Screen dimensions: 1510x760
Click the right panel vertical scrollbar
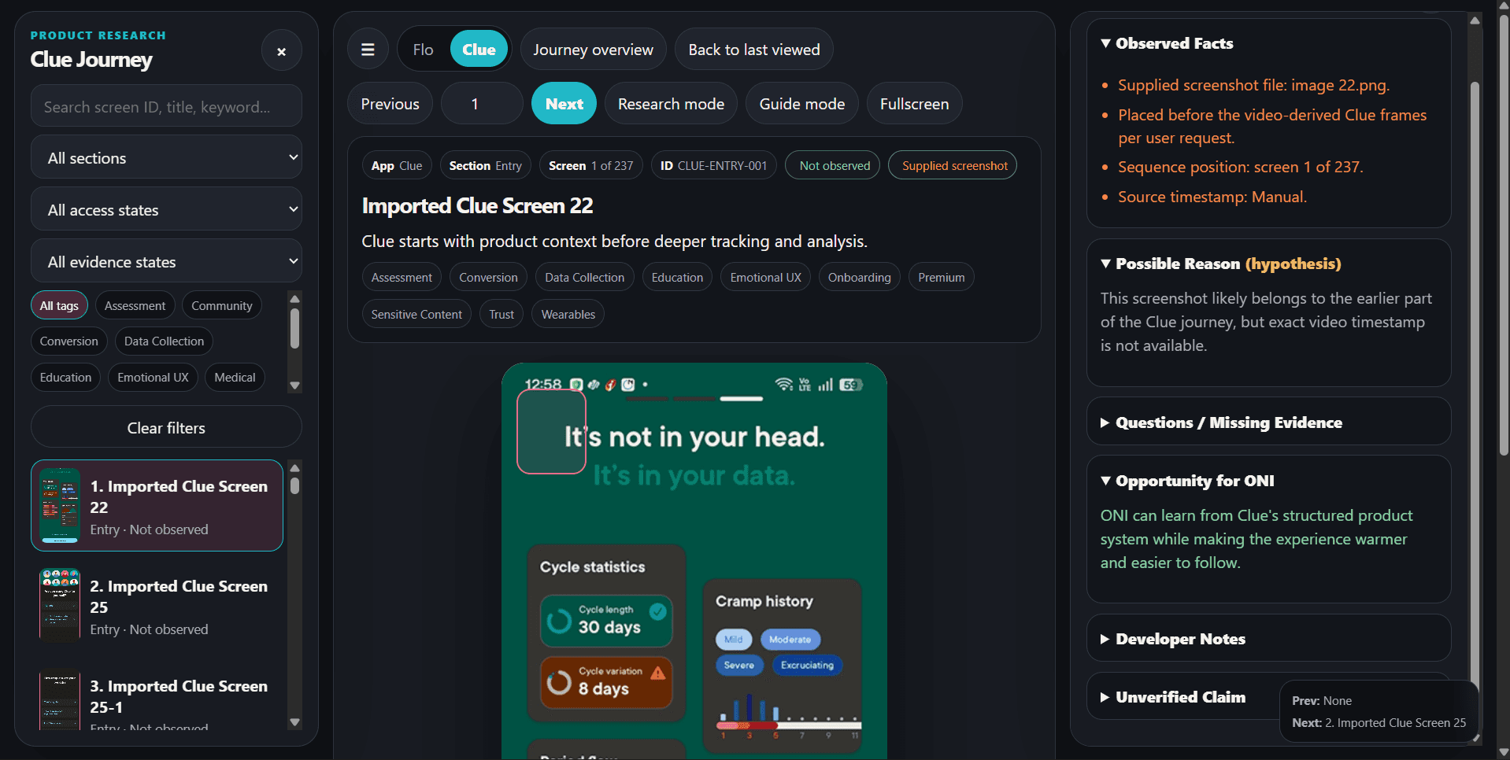click(1475, 378)
